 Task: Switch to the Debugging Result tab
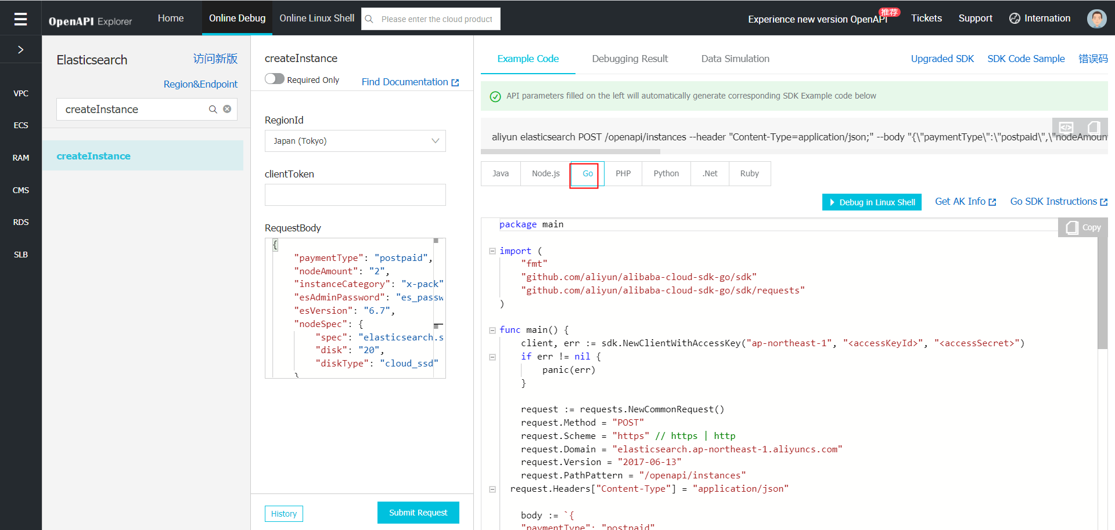630,59
